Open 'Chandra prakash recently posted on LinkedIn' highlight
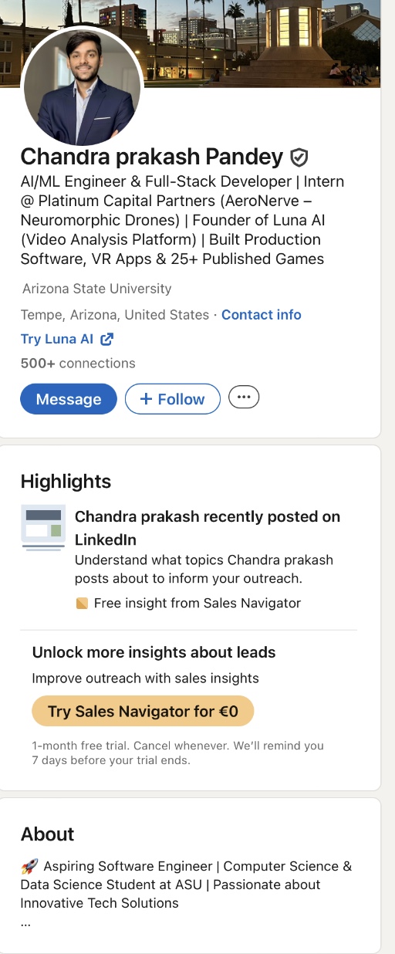395x954 pixels. 208,528
